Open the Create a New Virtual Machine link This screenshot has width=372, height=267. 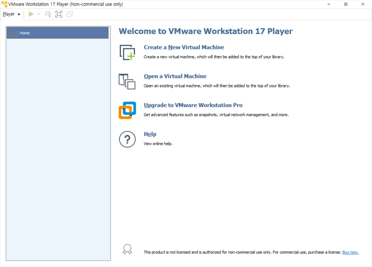click(x=184, y=47)
